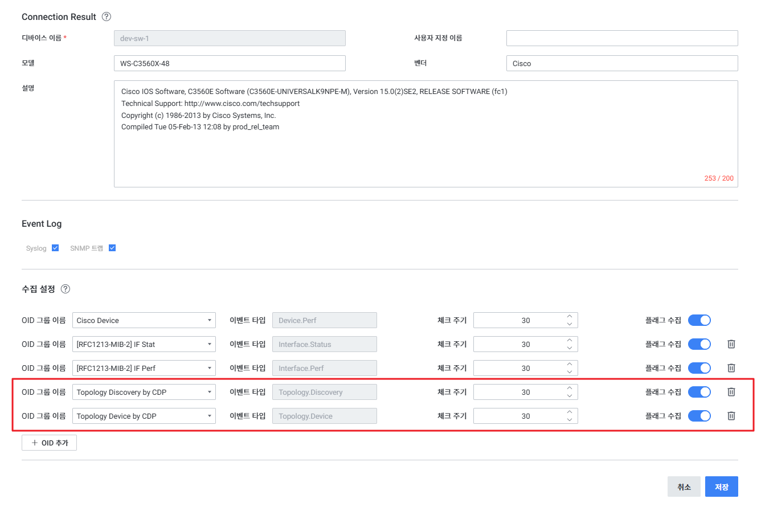The height and width of the screenshot is (515, 761).
Task: Delete the [RFC1213-MIB-2] IF Stat row
Action: [731, 344]
